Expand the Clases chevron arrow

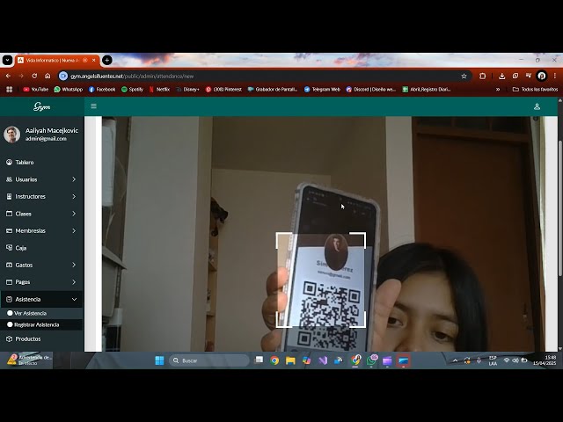click(74, 214)
